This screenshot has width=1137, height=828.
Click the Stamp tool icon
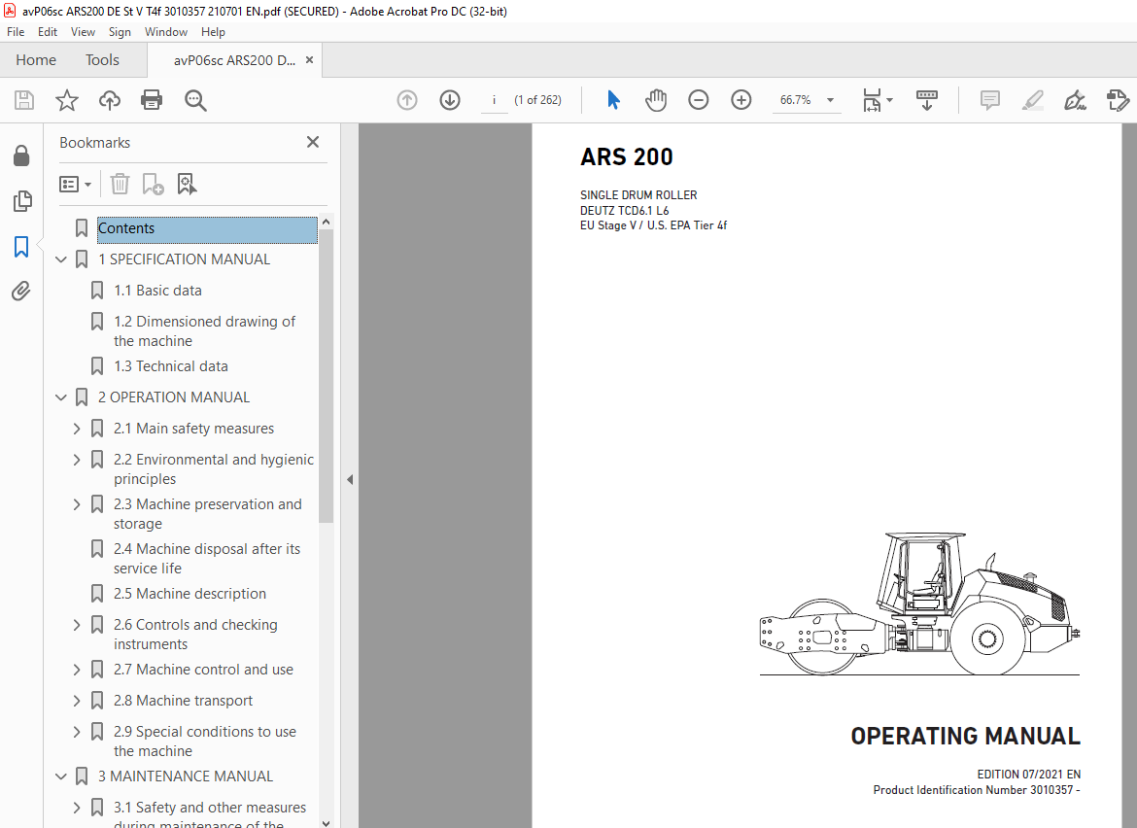click(1119, 100)
